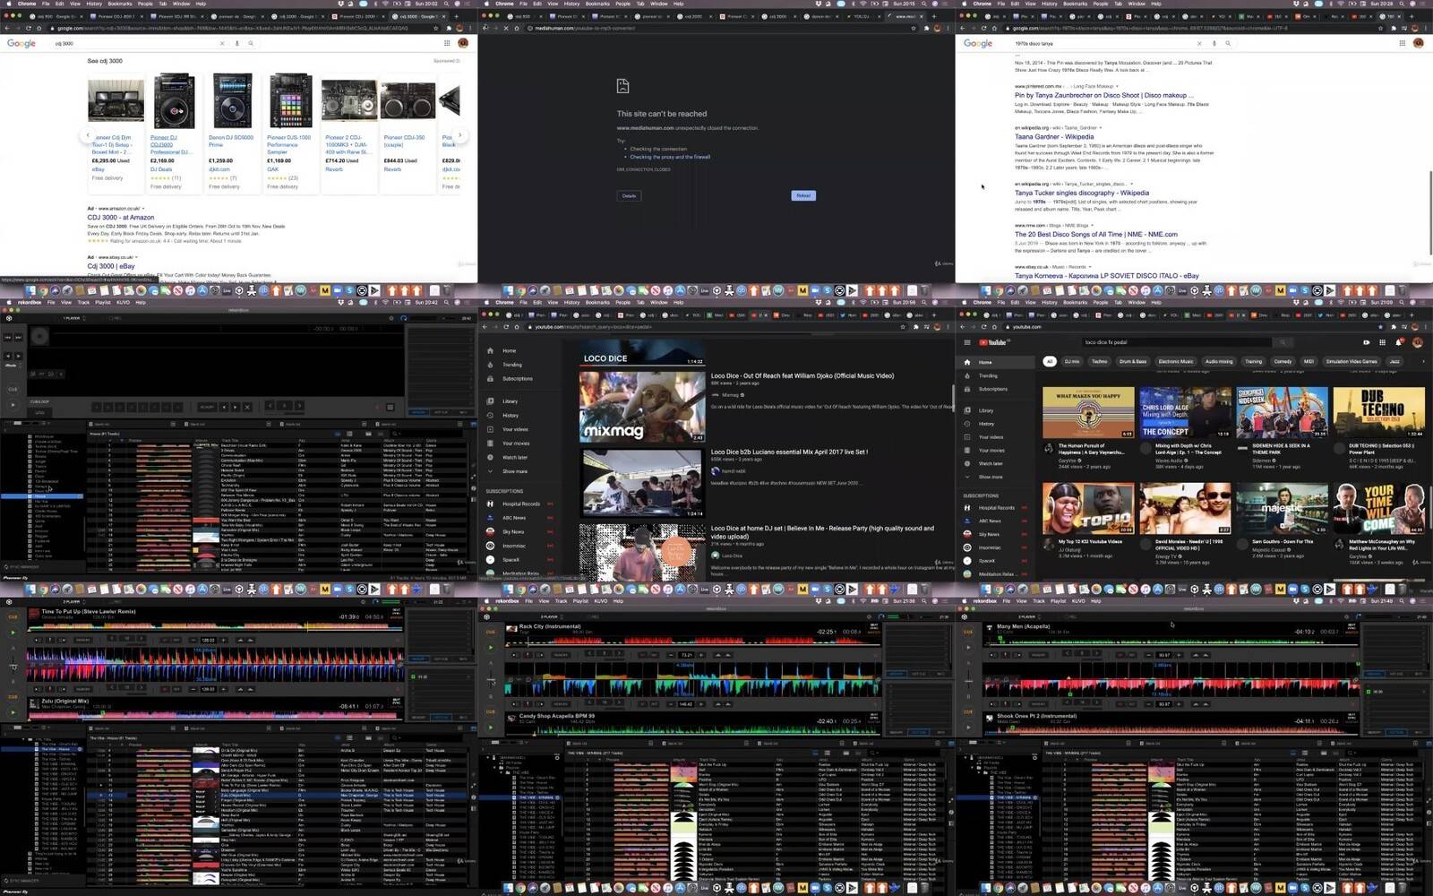The image size is (1433, 896).
Task: Open Watch later in Loco Dice results sidebar
Action: tap(515, 457)
